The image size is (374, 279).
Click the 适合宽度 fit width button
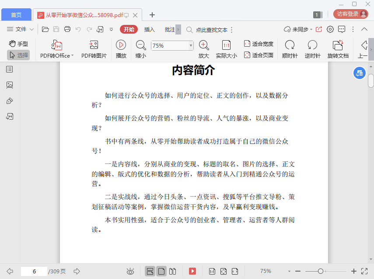click(x=259, y=44)
